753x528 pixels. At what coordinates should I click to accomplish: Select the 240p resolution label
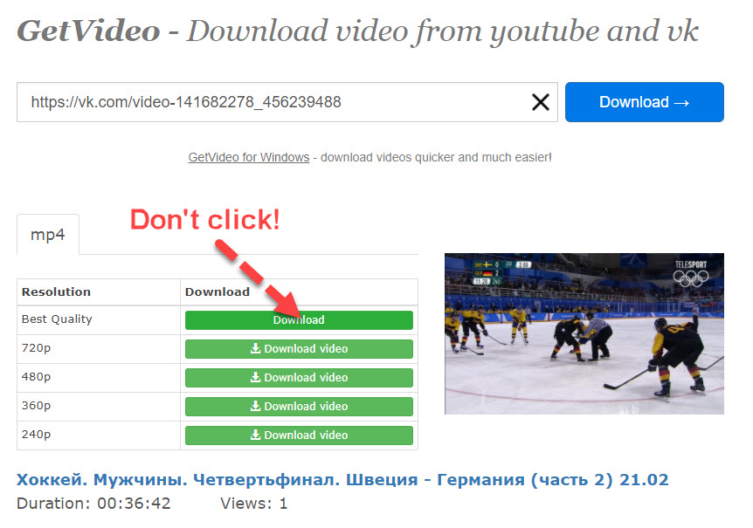36,435
